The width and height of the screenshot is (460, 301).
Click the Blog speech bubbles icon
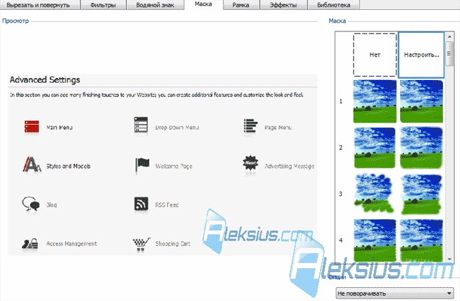click(x=31, y=203)
